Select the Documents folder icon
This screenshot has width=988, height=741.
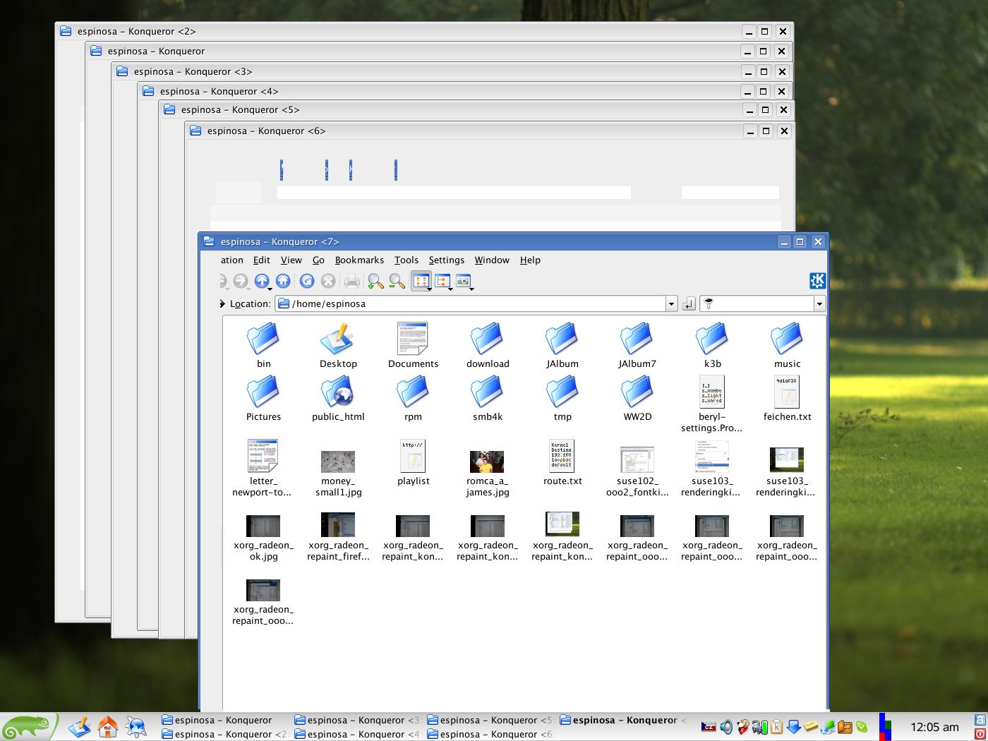[413, 339]
